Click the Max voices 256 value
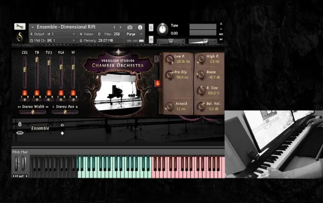 (116, 34)
